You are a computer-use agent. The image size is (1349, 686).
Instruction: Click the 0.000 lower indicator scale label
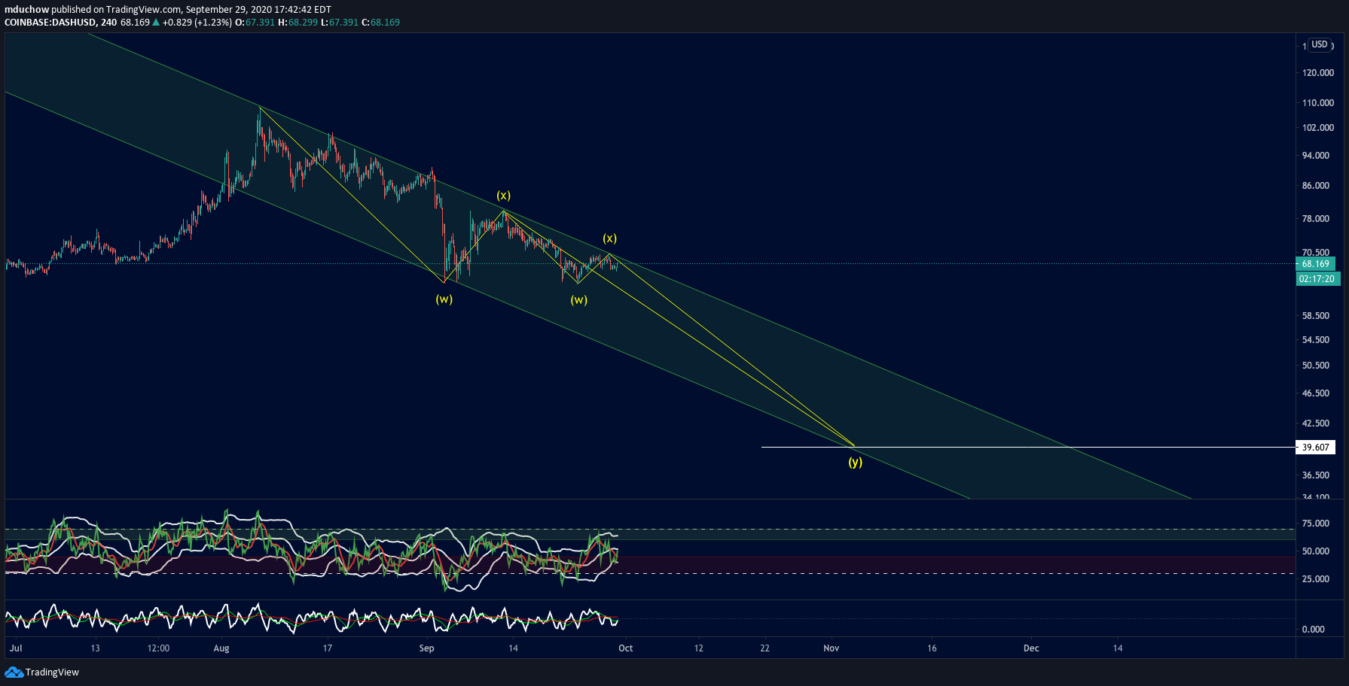(1314, 630)
